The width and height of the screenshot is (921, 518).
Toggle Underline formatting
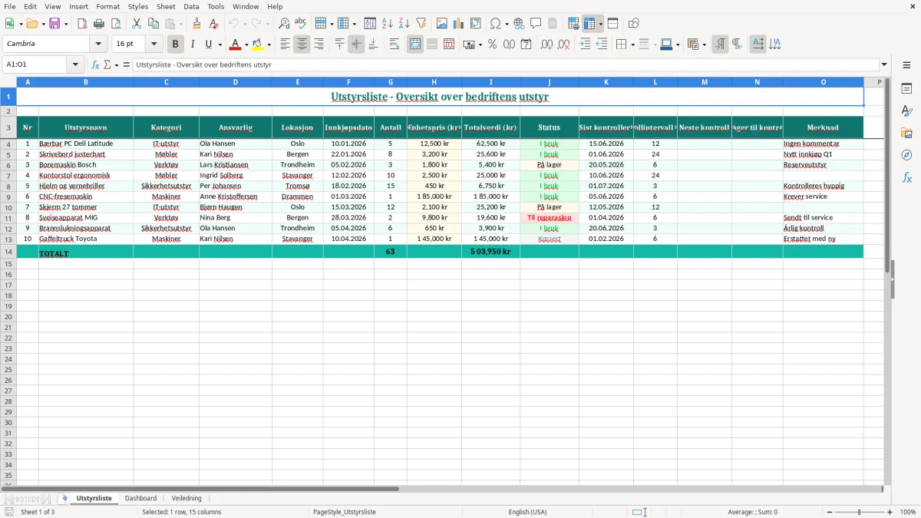pos(209,45)
